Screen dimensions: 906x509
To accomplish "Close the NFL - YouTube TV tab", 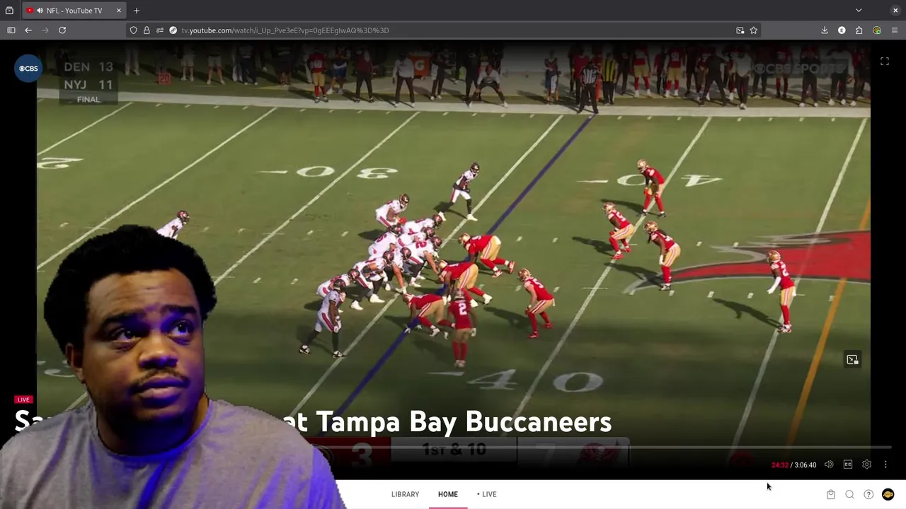I will (x=119, y=11).
